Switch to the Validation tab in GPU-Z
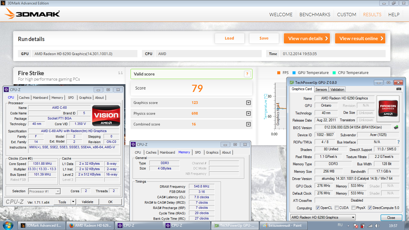Screen dimensions: 409x230 click(337, 89)
